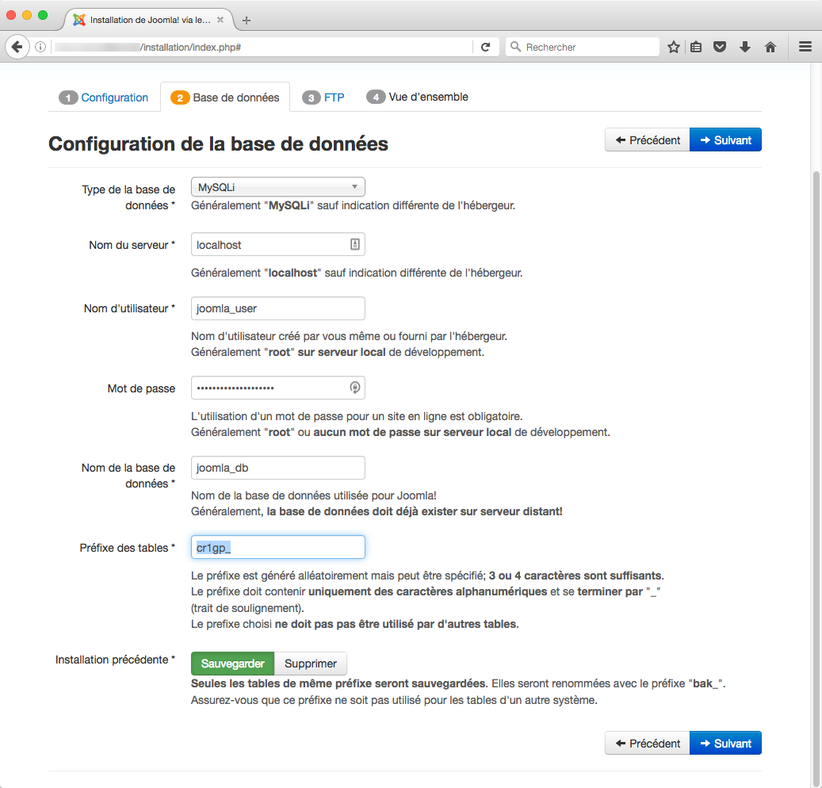Viewport: 822px width, 788px height.
Task: Show site information icon in address bar
Action: tap(40, 48)
